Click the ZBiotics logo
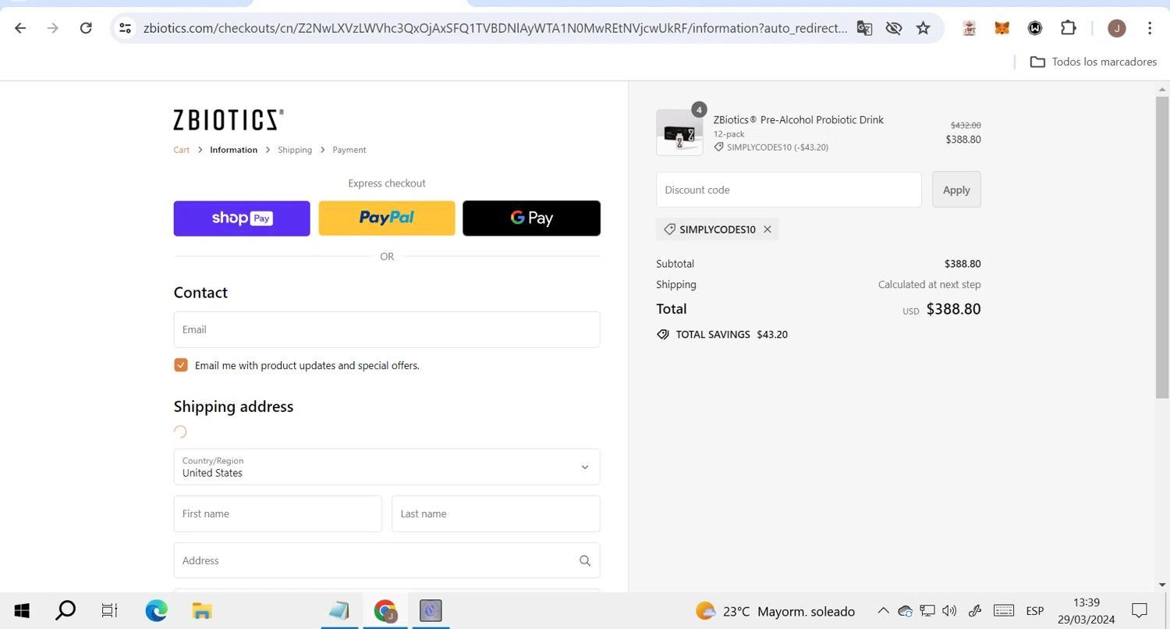Viewport: 1170px width, 629px height. tap(229, 120)
